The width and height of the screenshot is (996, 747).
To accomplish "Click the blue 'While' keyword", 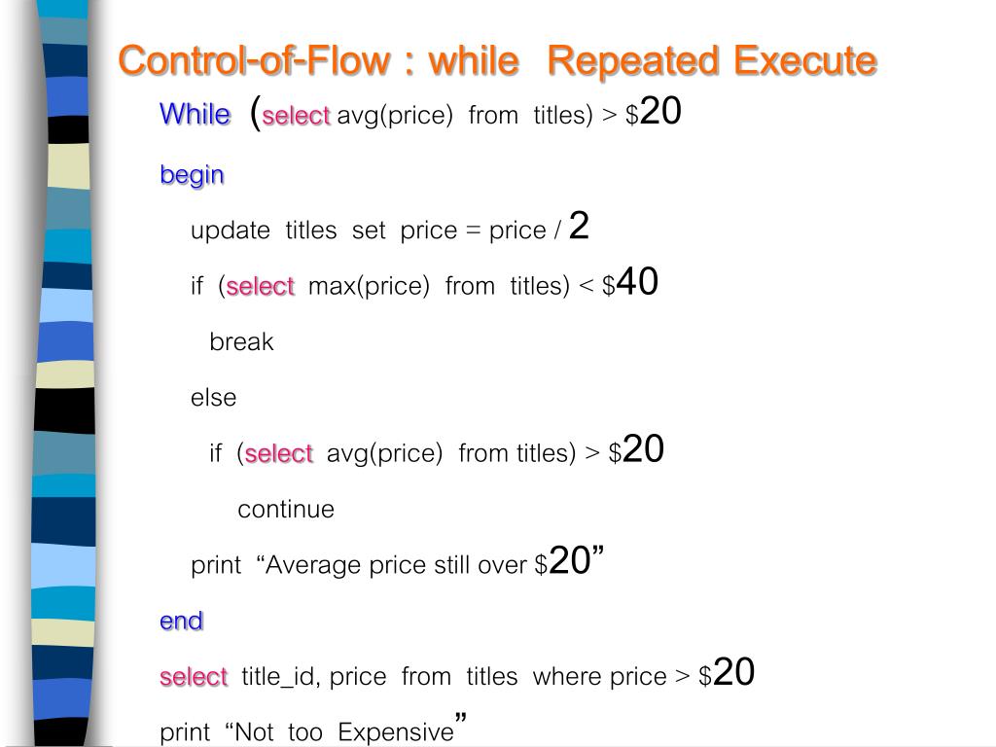I will pos(195,115).
